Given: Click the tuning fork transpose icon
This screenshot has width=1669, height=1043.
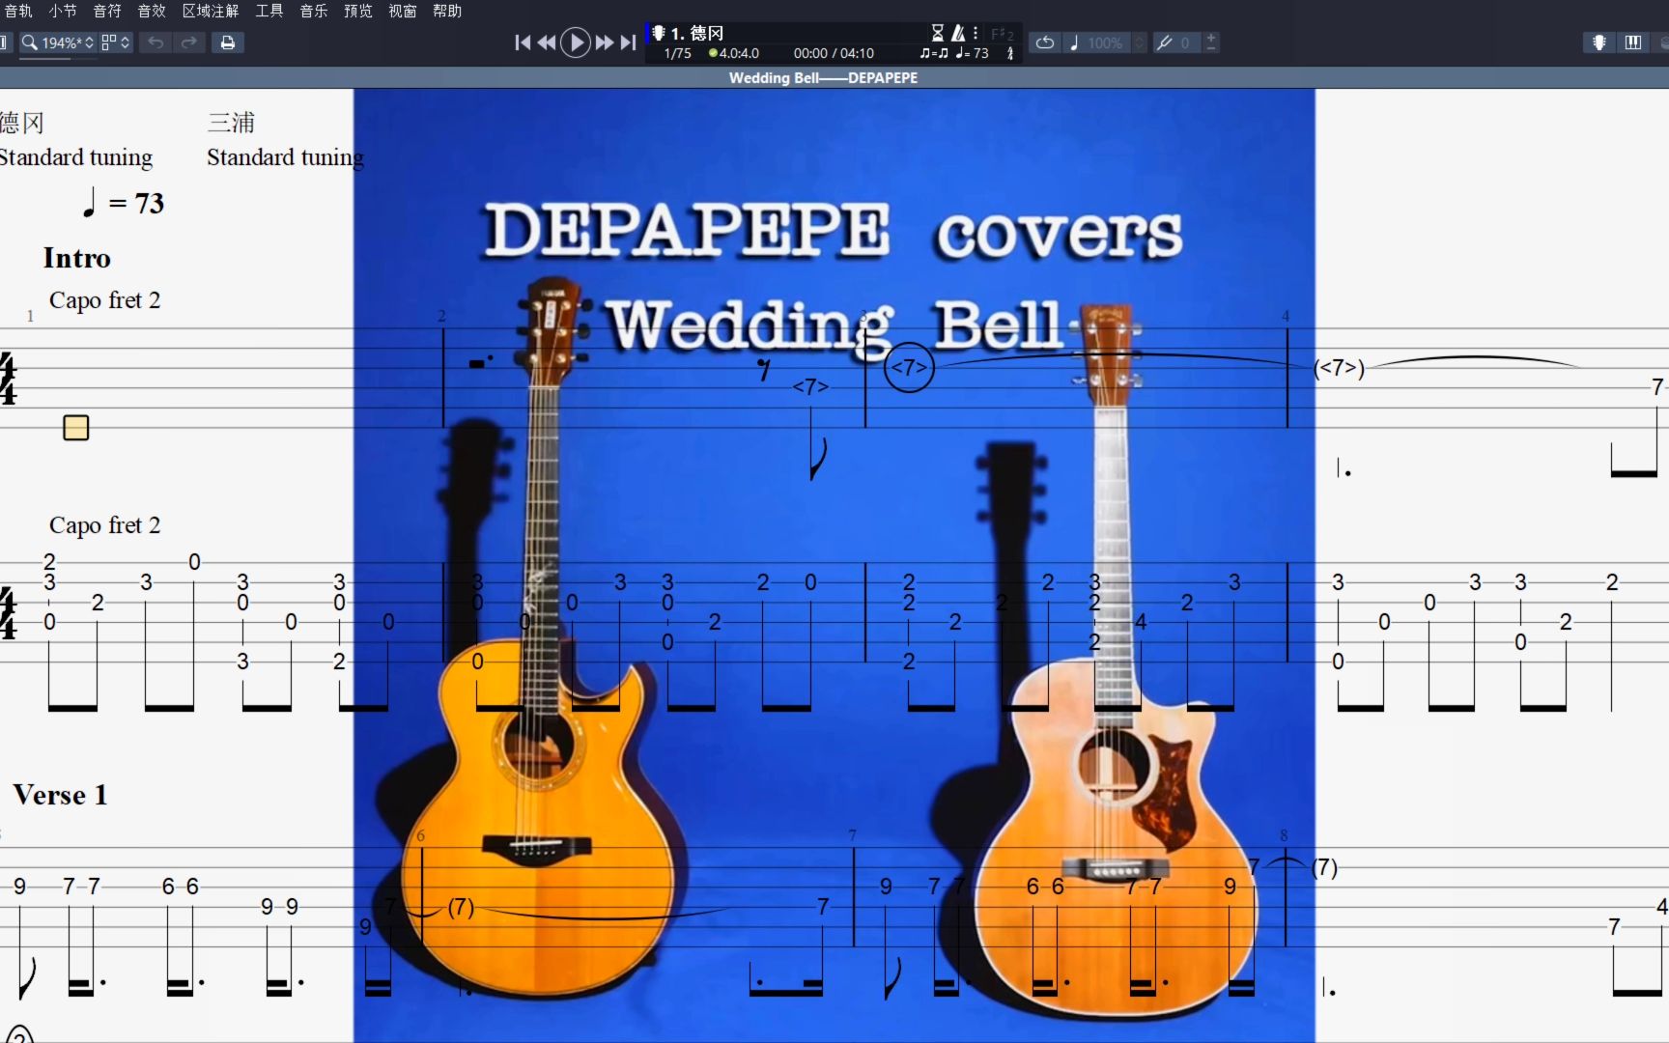Looking at the screenshot, I should click(x=1165, y=42).
